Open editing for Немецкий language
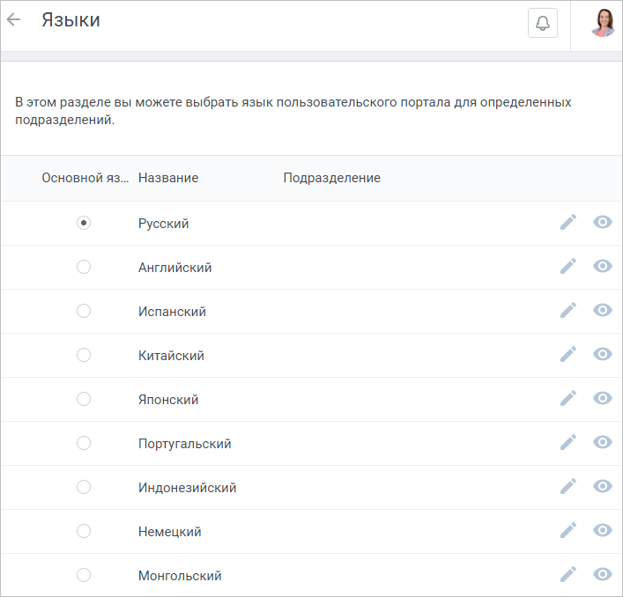 coord(568,530)
